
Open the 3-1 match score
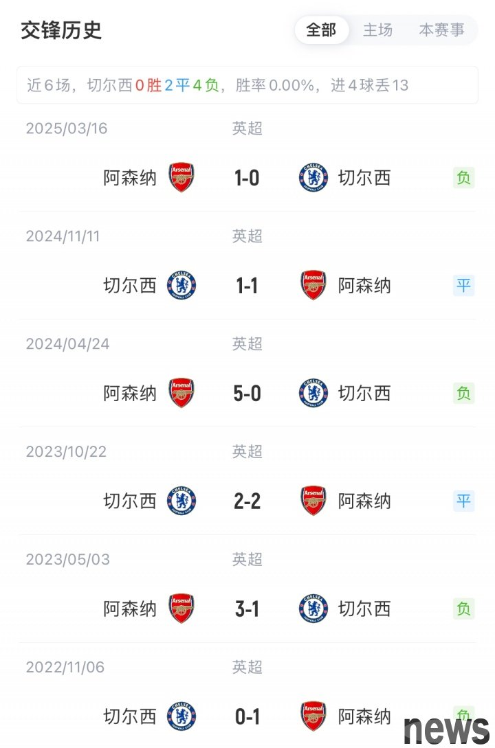pyautogui.click(x=247, y=609)
